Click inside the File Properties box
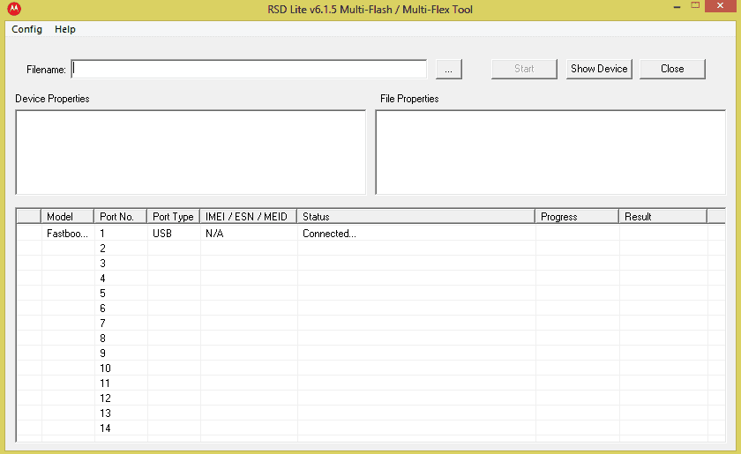The height and width of the screenshot is (454, 741). point(550,153)
